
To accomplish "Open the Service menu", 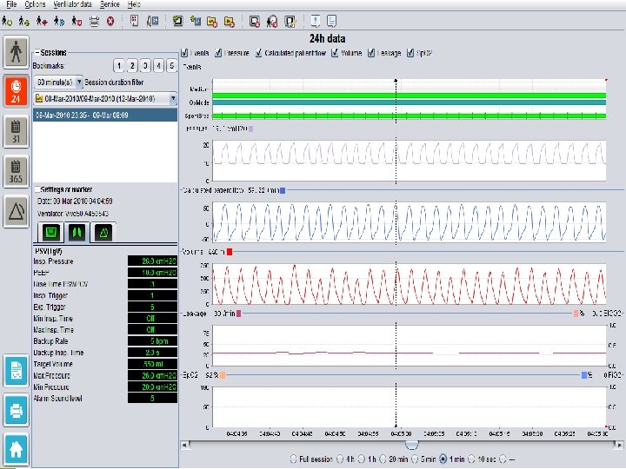I will (110, 4).
